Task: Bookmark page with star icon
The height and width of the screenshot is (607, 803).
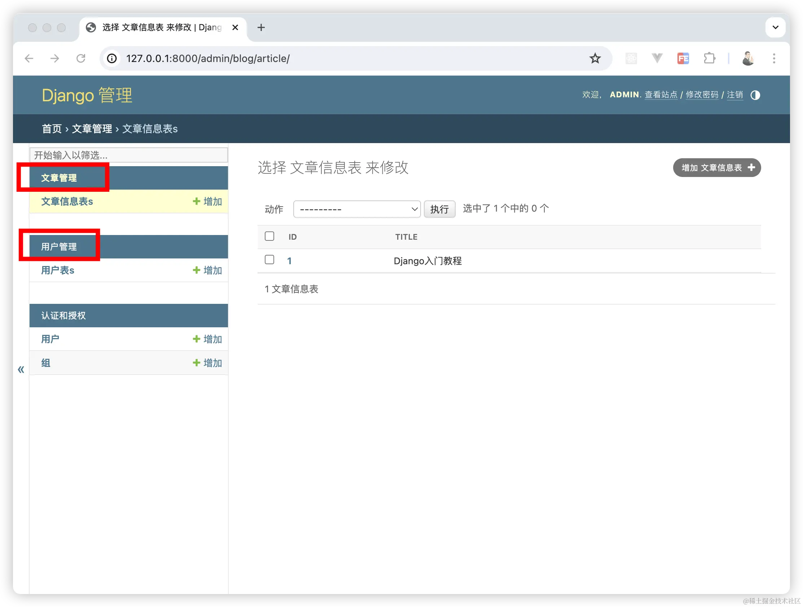Action: 594,58
